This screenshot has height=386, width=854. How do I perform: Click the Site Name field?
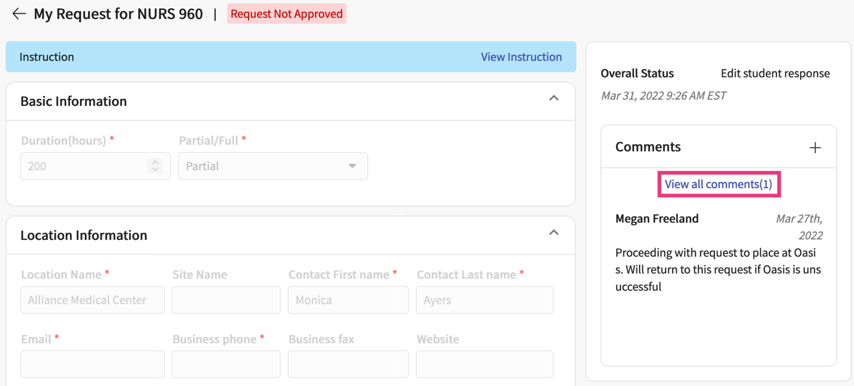point(226,299)
